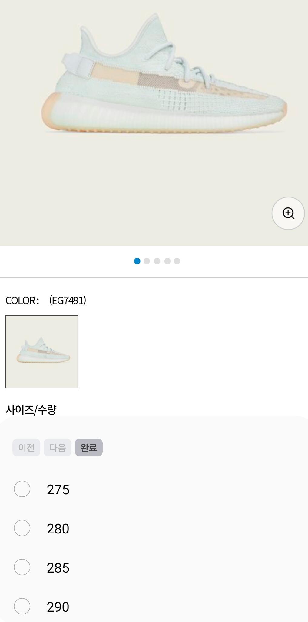This screenshot has height=622, width=308.
Task: Select the first carousel page dot
Action: coord(137,261)
